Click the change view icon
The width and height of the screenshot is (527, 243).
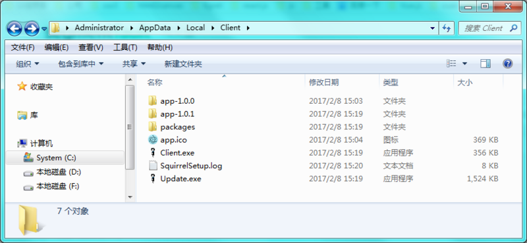click(x=451, y=64)
